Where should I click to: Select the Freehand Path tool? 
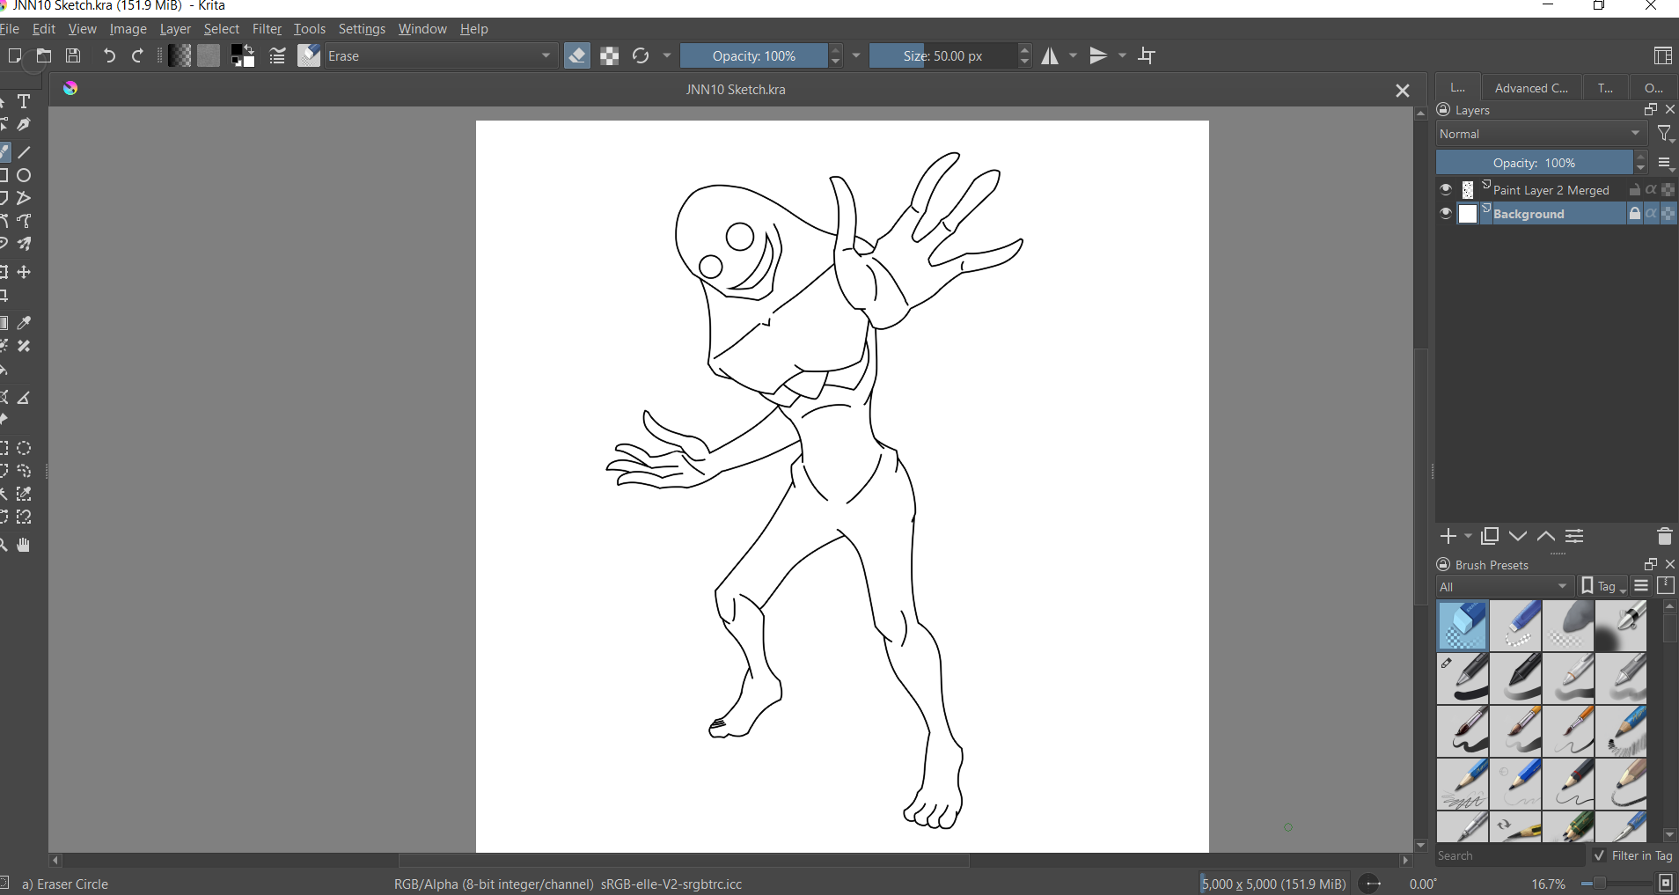pyautogui.click(x=25, y=221)
